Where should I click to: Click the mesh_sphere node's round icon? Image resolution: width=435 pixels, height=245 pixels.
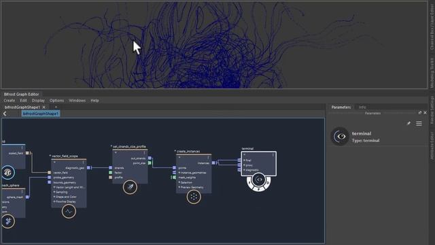[x=7, y=221]
